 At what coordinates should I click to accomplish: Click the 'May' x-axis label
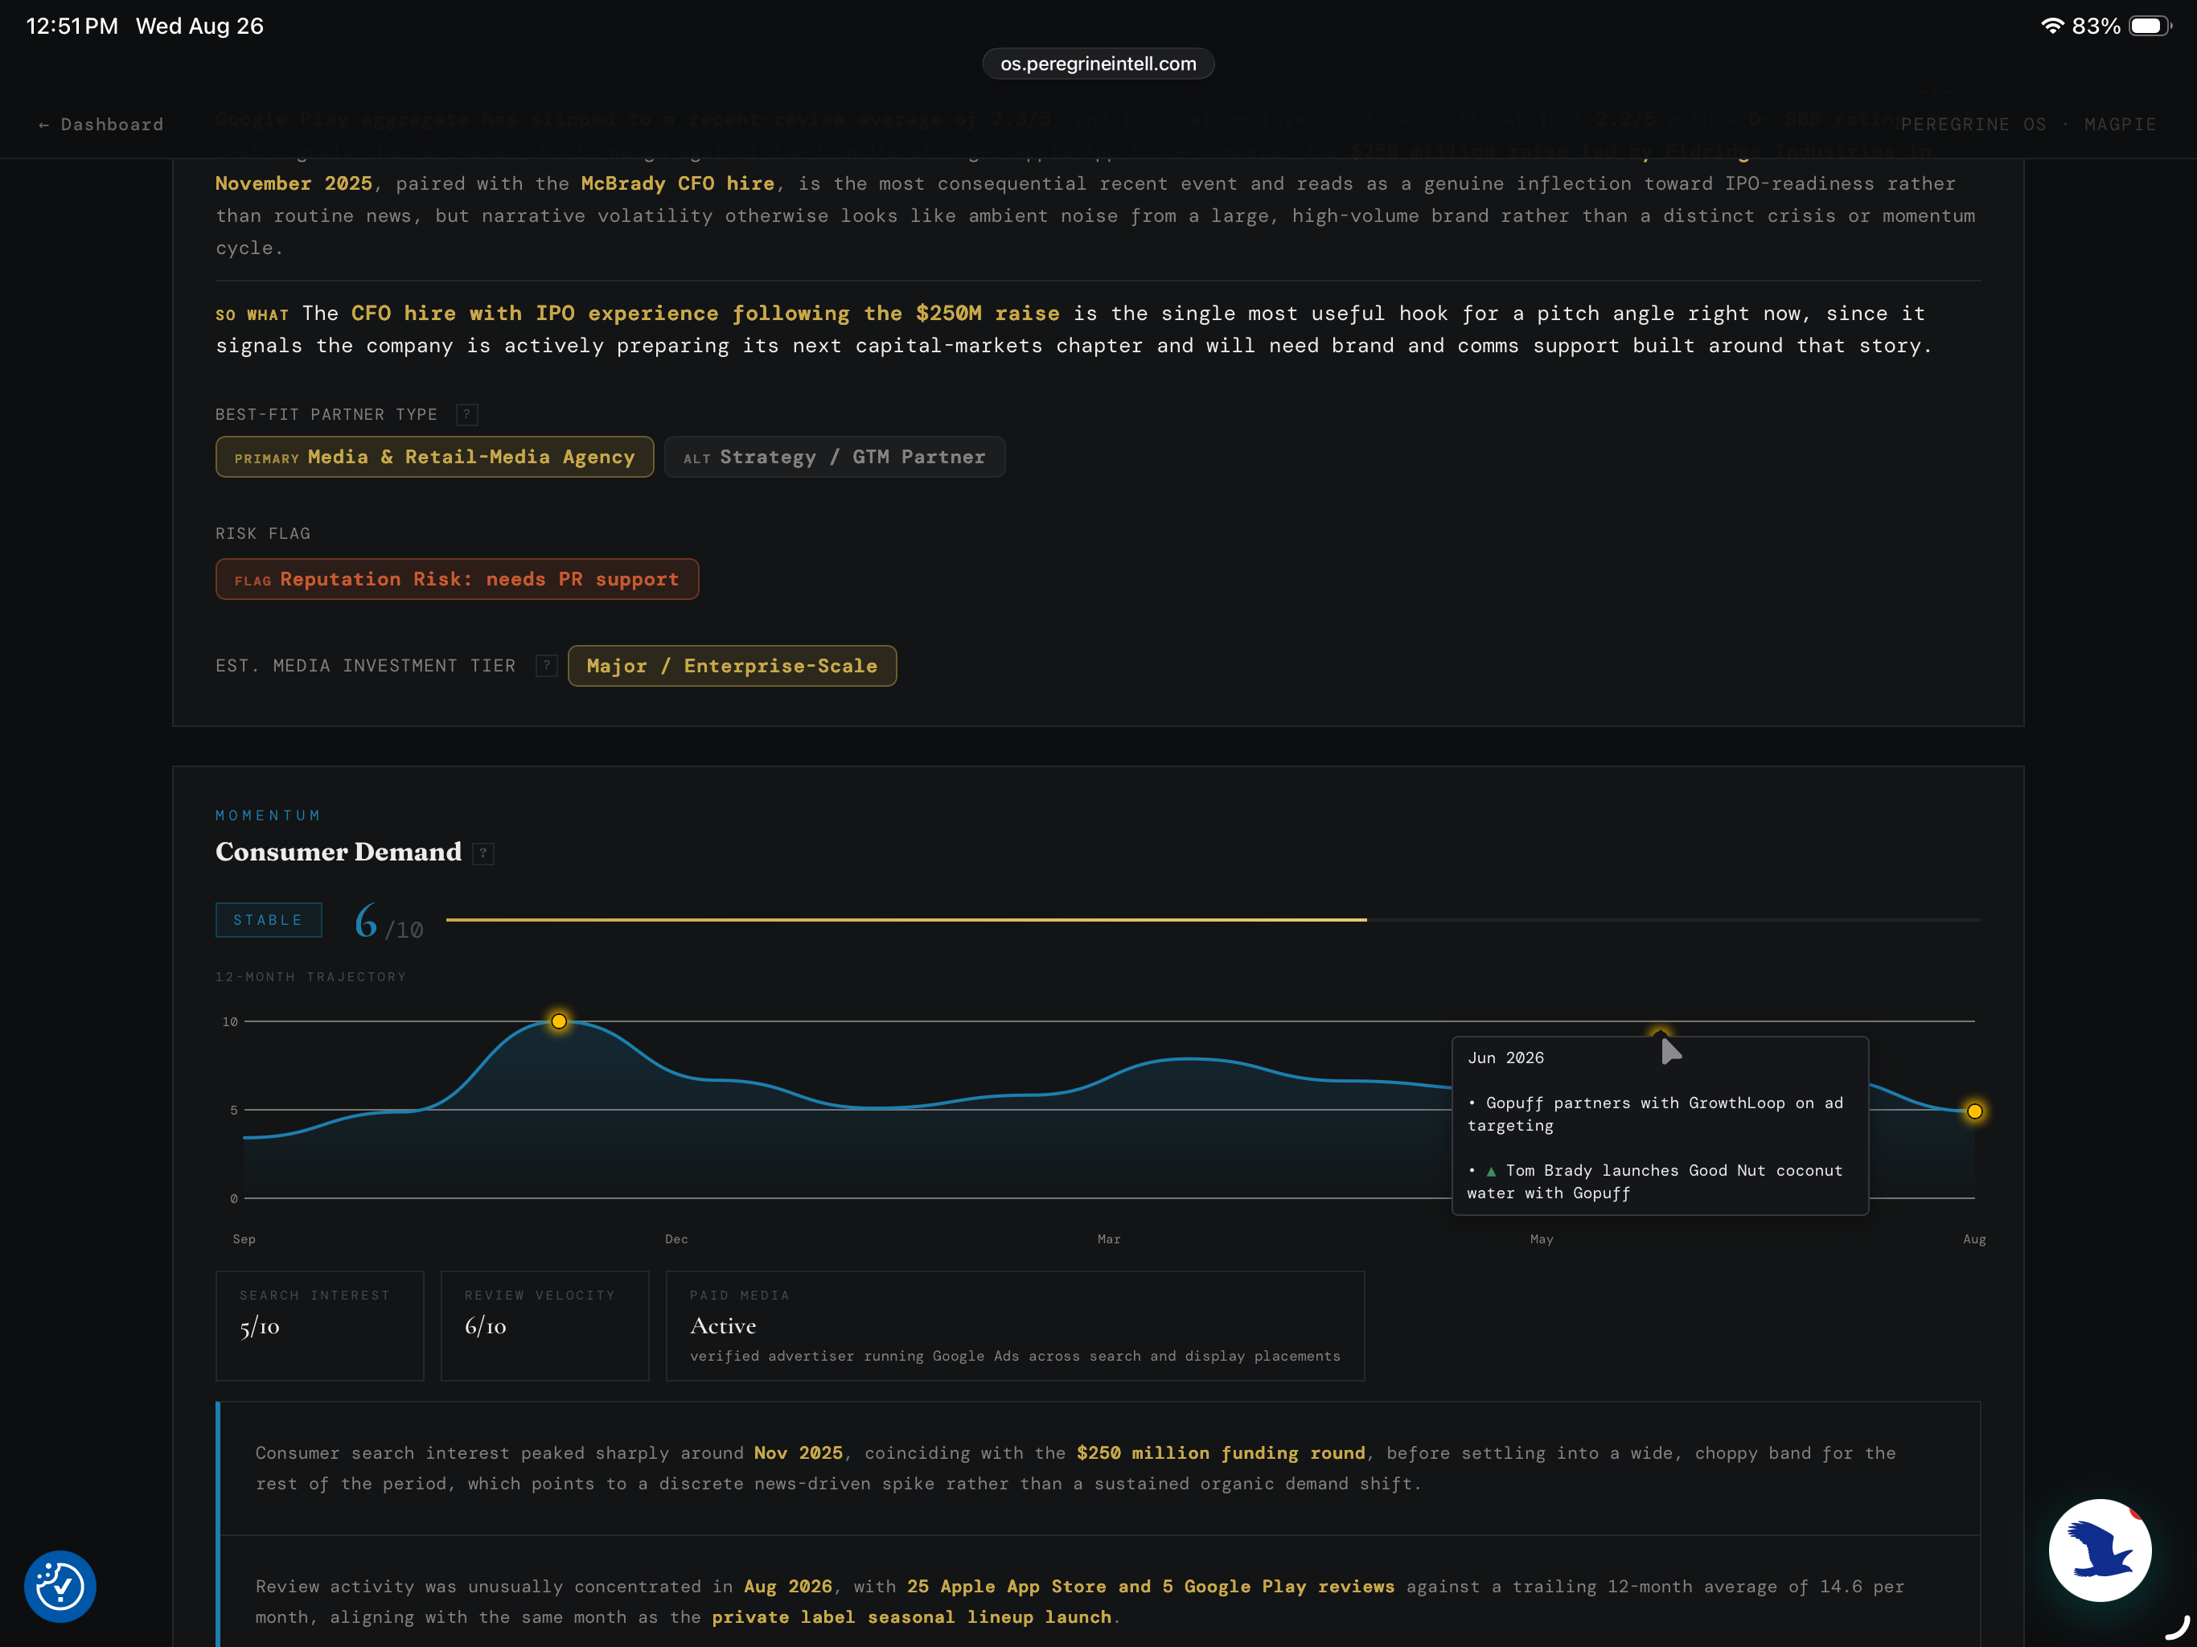tap(1542, 1238)
